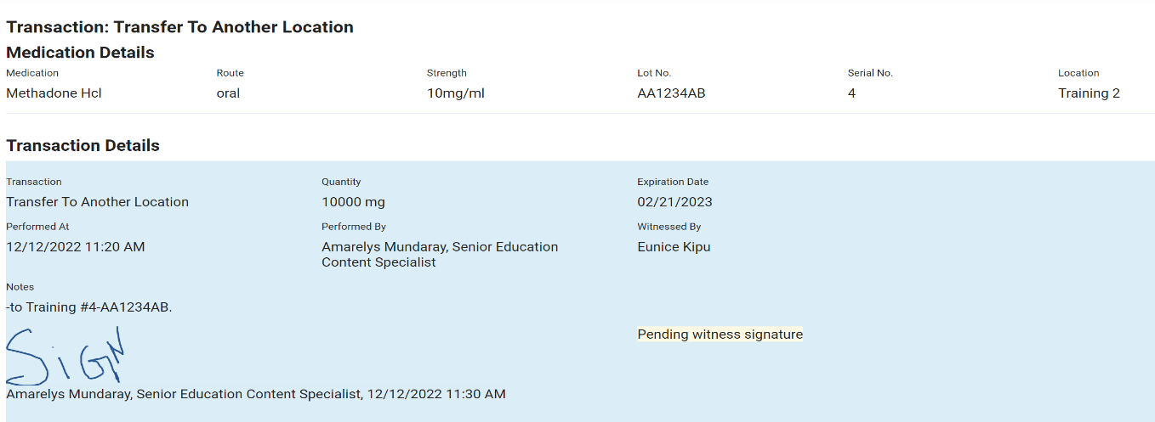Viewport: 1155px width, 422px height.
Task: Click the Transaction Details heading
Action: (x=82, y=146)
